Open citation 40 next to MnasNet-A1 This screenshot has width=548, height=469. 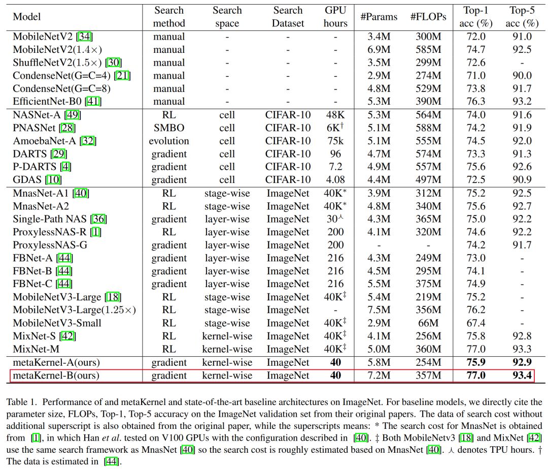point(81,193)
